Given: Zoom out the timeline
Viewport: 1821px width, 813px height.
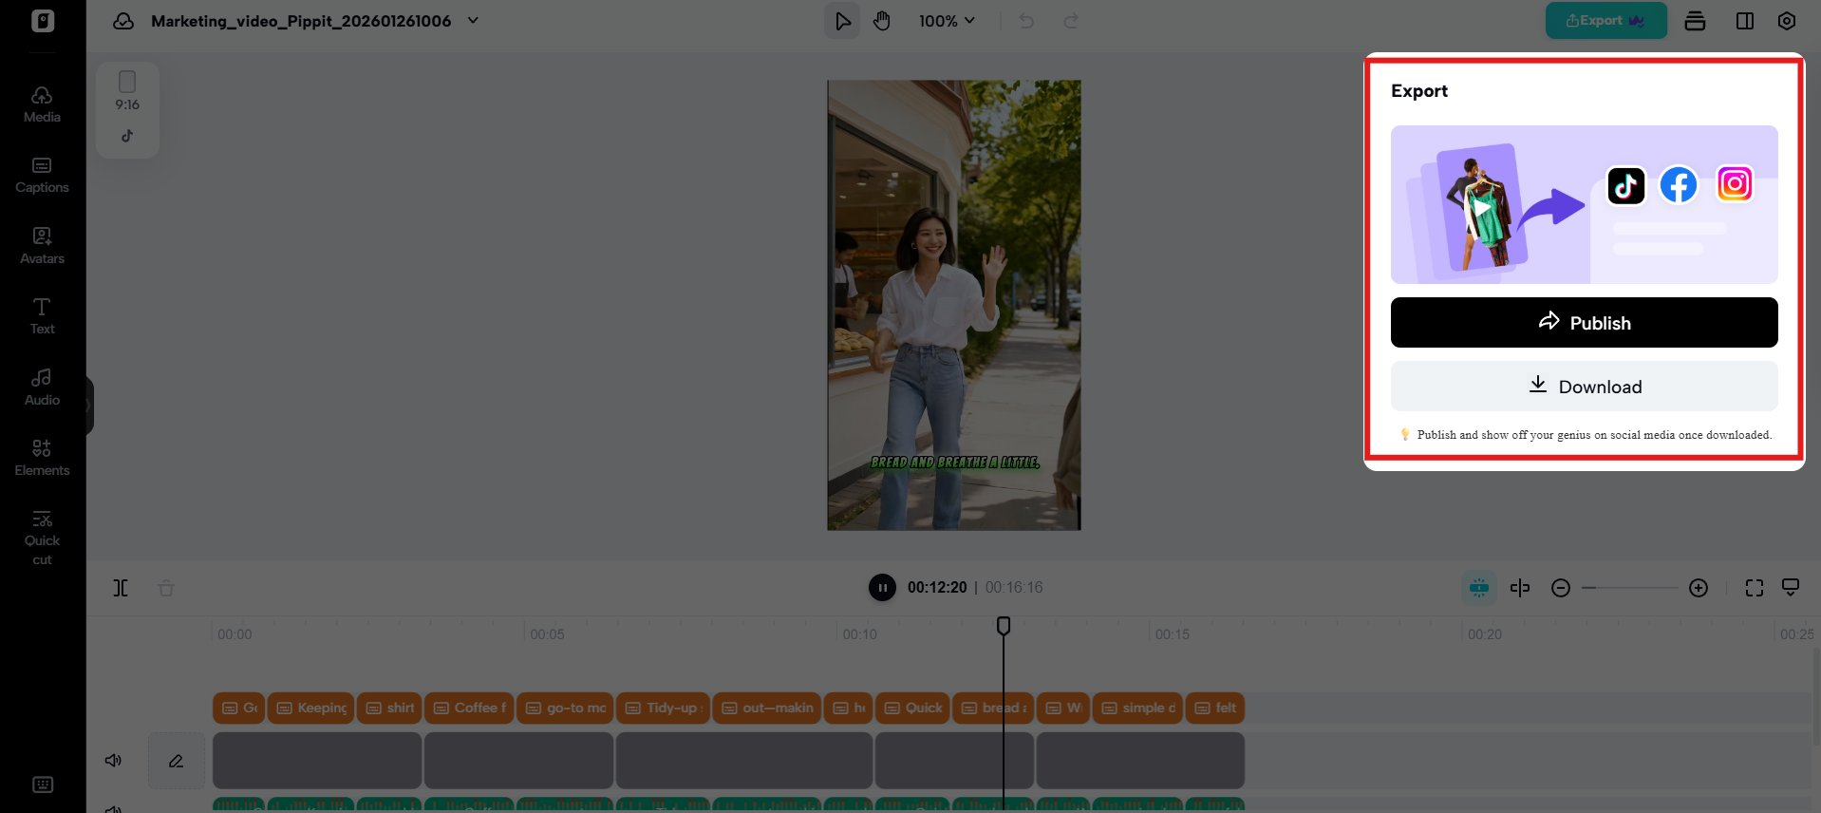Looking at the screenshot, I should point(1560,588).
